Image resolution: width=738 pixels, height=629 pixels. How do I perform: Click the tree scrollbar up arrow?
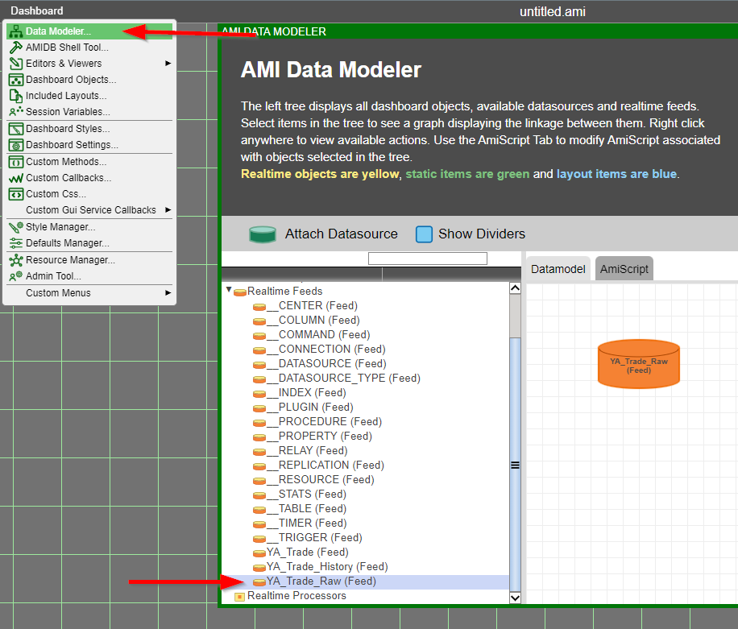(x=516, y=288)
